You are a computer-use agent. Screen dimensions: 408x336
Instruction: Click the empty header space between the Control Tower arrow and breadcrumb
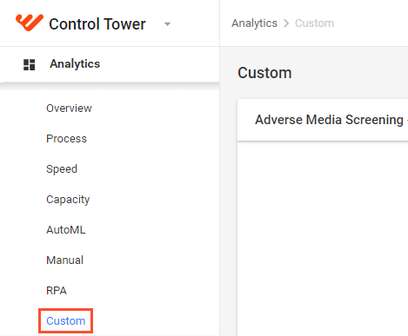(x=196, y=23)
